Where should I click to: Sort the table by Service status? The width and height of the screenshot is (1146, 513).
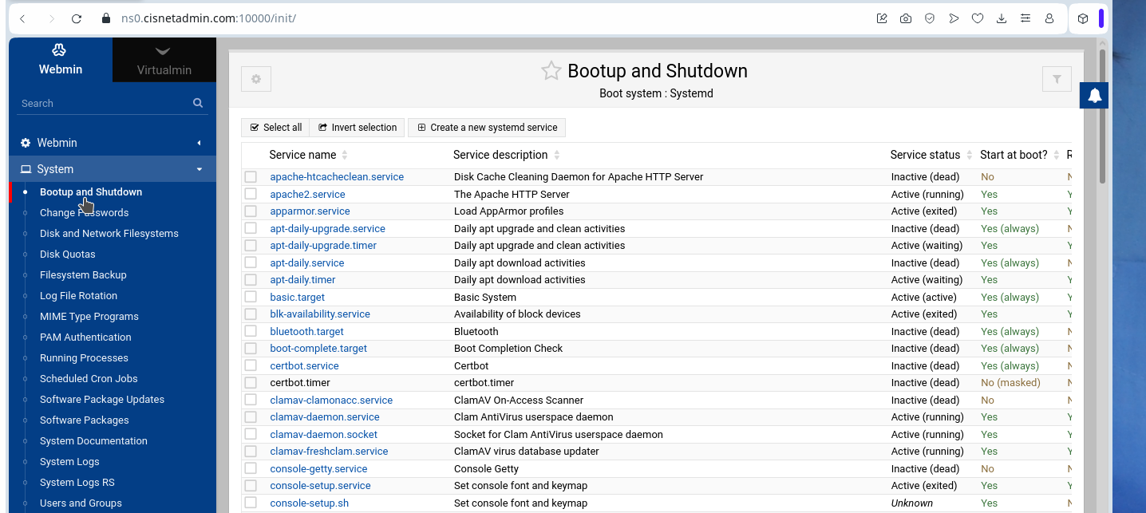click(x=932, y=155)
